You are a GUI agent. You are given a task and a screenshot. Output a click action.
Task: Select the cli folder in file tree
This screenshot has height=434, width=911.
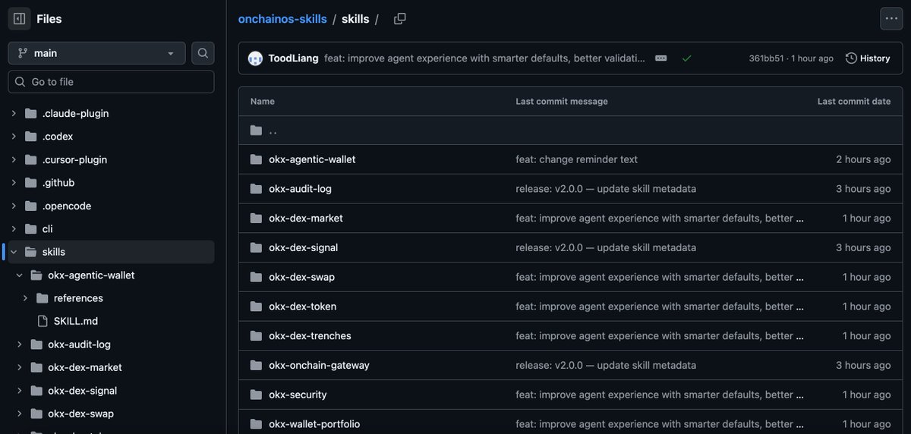tap(47, 229)
